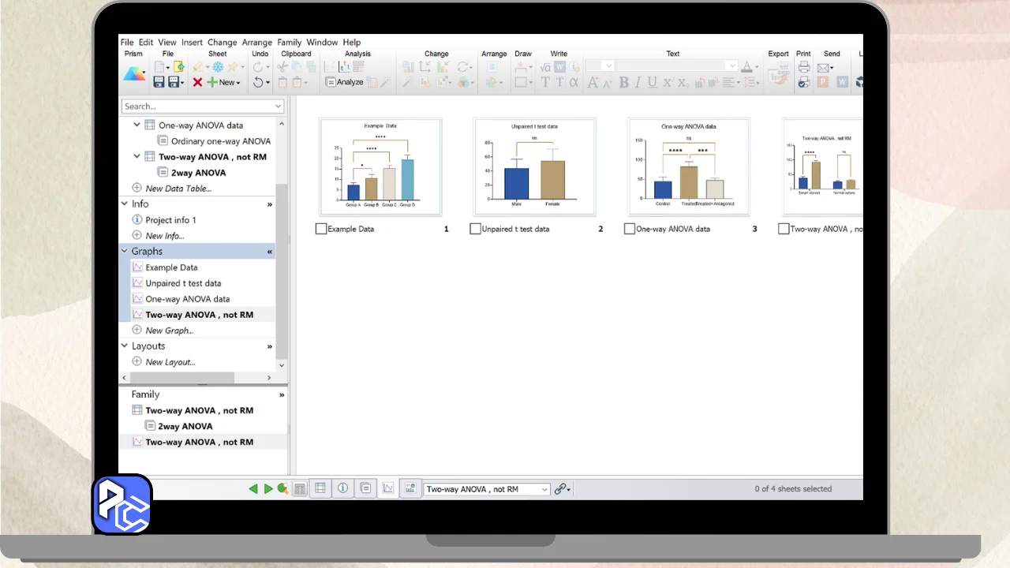Check the Example Data thumbnail checkbox

coord(321,229)
